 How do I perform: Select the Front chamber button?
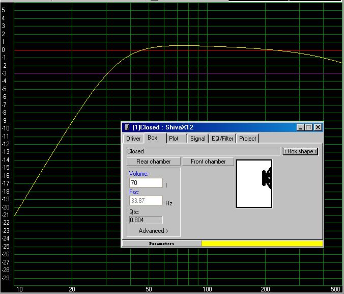pos(208,162)
